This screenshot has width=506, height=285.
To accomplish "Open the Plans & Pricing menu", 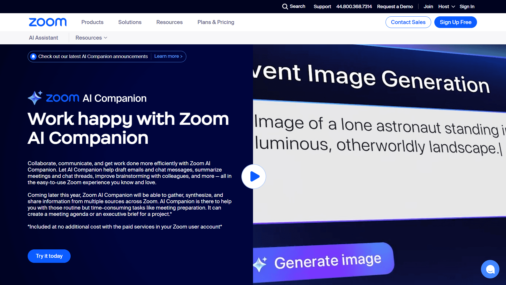I will tap(216, 22).
